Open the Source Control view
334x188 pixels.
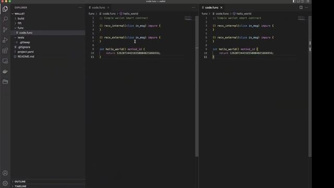click(5, 30)
